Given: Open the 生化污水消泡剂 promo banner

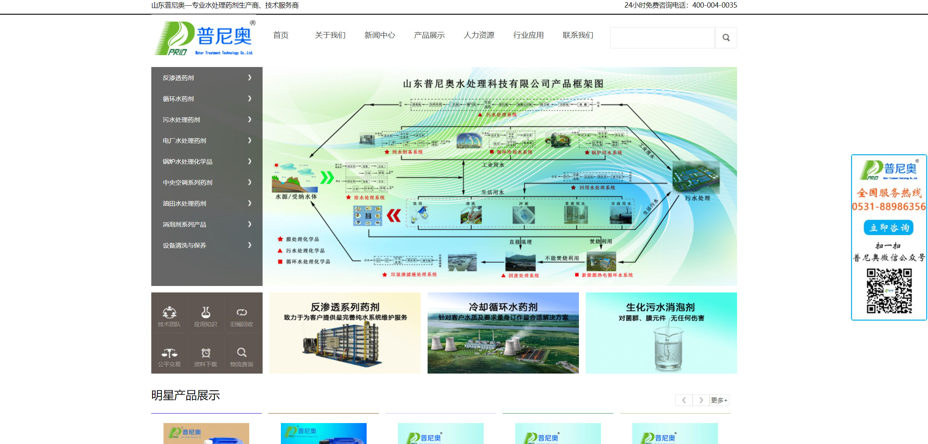Looking at the screenshot, I should coord(661,333).
